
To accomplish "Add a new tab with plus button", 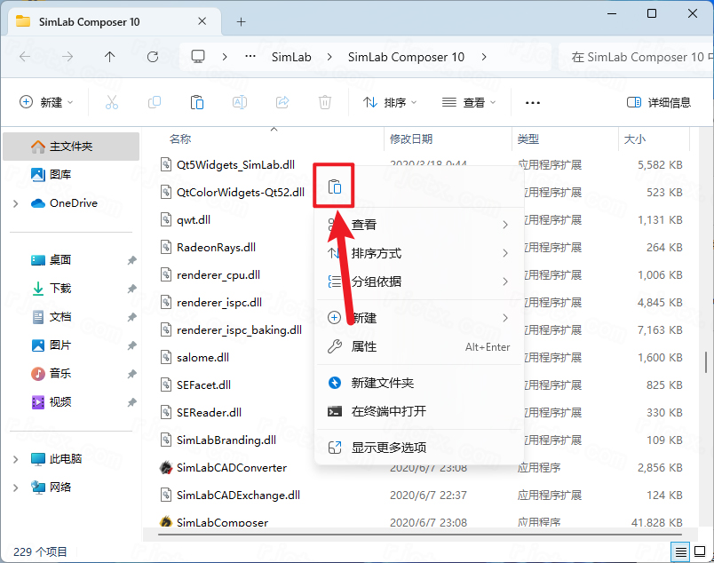I will pyautogui.click(x=242, y=22).
